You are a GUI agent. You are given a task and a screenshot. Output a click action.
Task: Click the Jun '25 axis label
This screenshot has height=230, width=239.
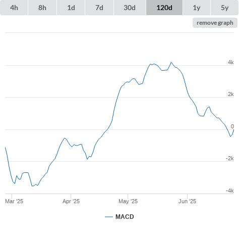pyautogui.click(x=187, y=201)
